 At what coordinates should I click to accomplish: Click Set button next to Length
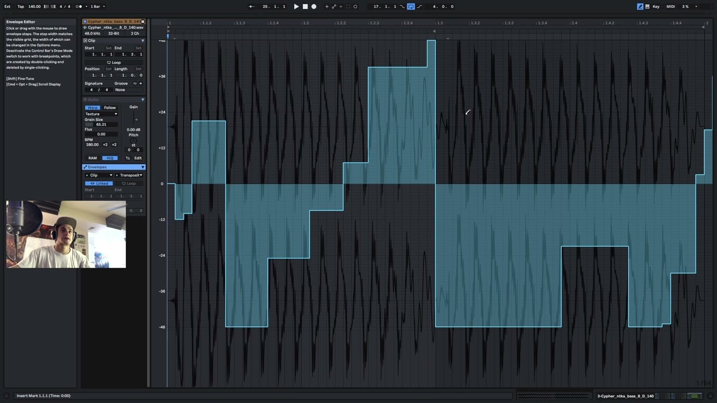pos(138,69)
